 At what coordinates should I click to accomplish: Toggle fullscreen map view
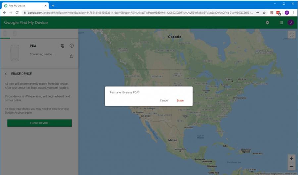pos(291,35)
